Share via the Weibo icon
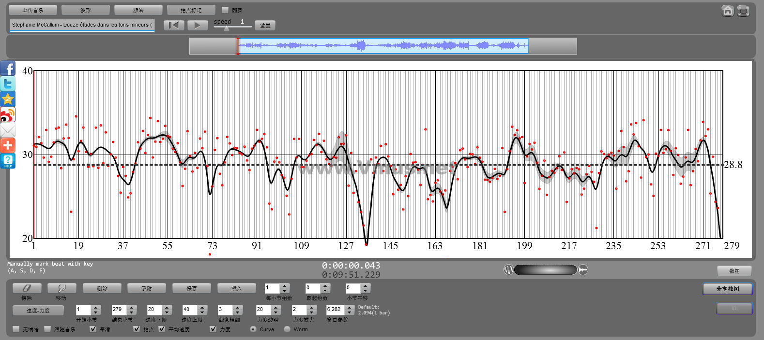This screenshot has height=340, width=764. coord(8,115)
